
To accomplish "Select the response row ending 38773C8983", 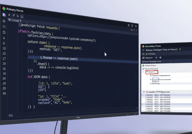I will pos(166,111).
